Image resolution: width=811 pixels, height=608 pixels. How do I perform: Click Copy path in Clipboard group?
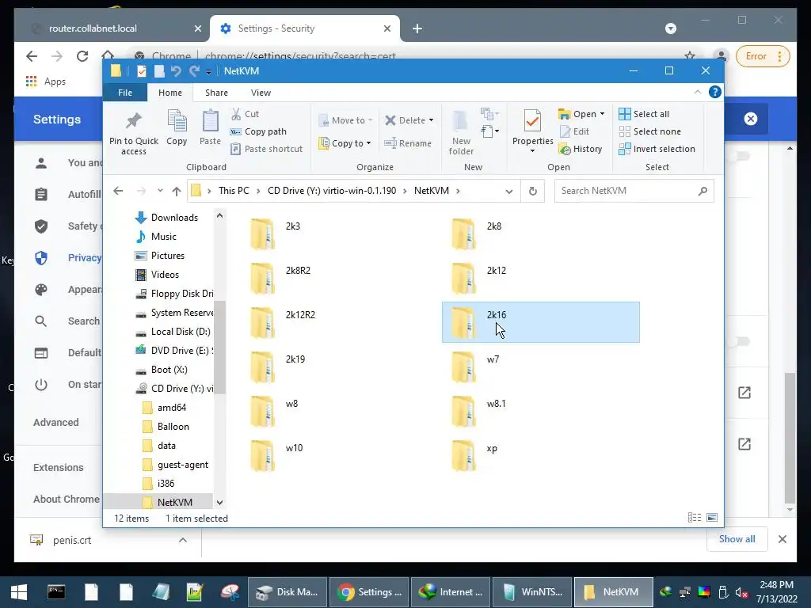click(x=258, y=131)
